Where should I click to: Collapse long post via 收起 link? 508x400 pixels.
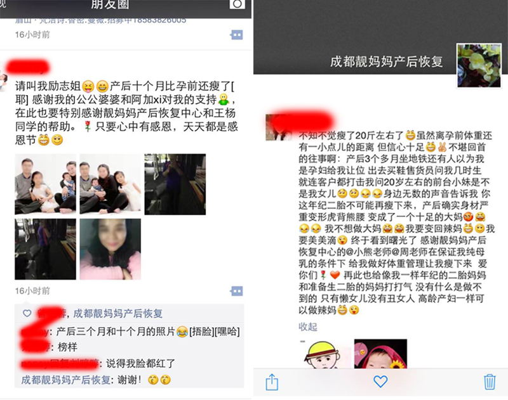click(308, 326)
